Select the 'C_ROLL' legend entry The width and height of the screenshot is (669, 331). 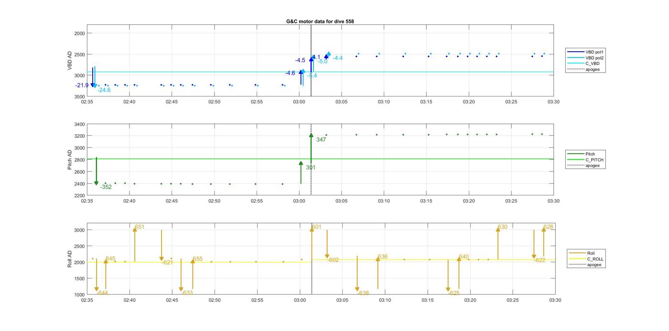pyautogui.click(x=586, y=259)
